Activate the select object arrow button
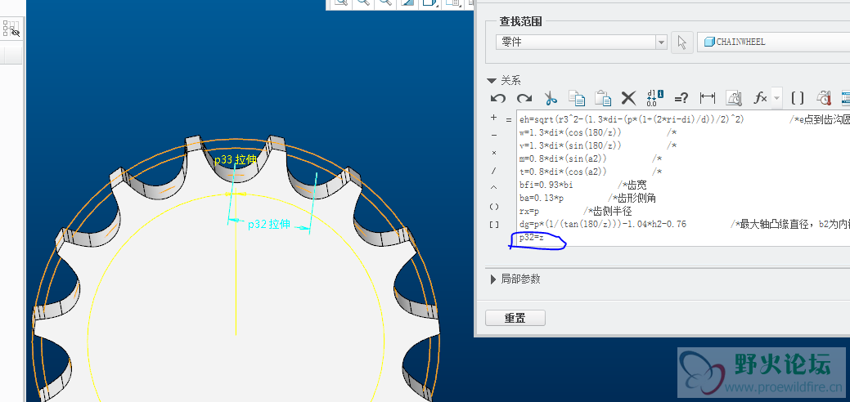This screenshot has width=850, height=402. tap(682, 42)
